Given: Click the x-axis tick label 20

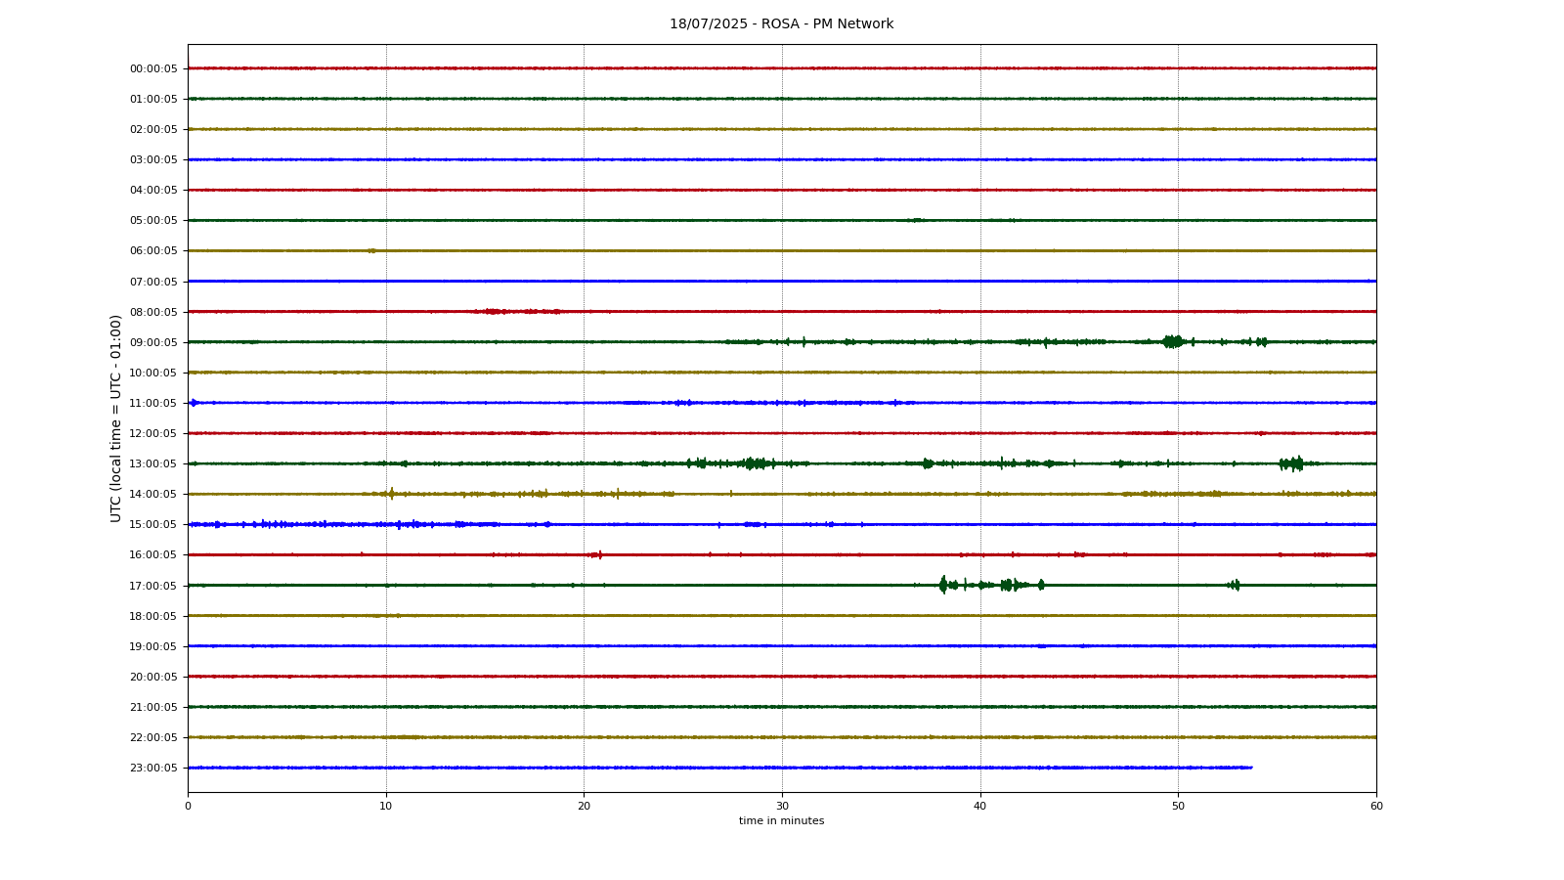Looking at the screenshot, I should click(584, 806).
